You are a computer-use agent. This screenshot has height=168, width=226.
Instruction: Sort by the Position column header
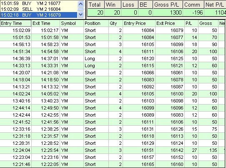tap(96, 23)
